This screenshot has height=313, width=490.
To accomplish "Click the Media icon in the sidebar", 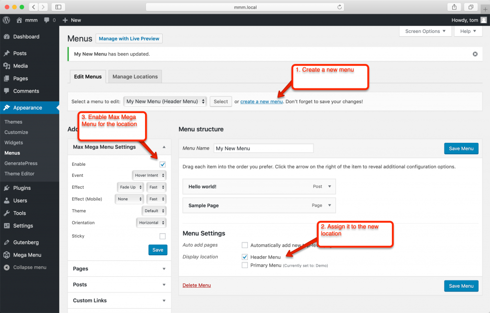I will pyautogui.click(x=6, y=66).
